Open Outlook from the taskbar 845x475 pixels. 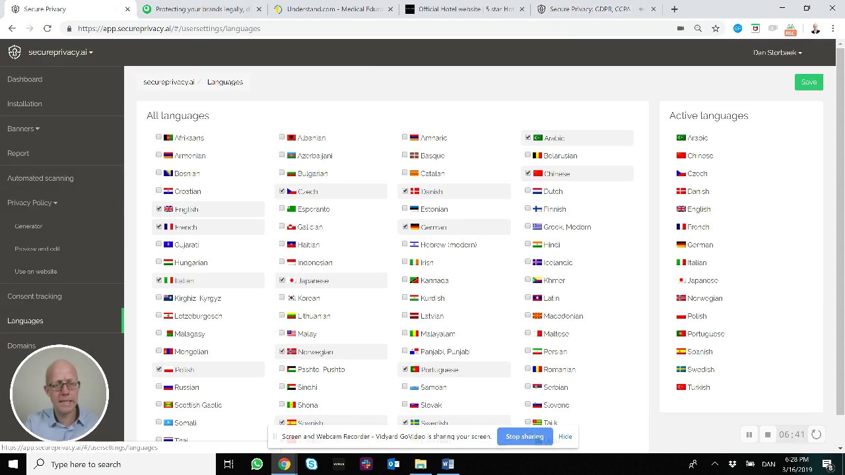(393, 464)
